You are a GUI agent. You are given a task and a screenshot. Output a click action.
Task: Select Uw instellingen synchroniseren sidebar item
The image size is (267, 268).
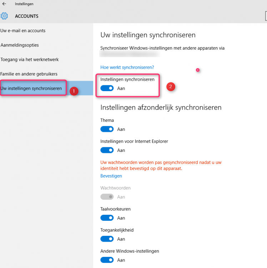(x=31, y=88)
